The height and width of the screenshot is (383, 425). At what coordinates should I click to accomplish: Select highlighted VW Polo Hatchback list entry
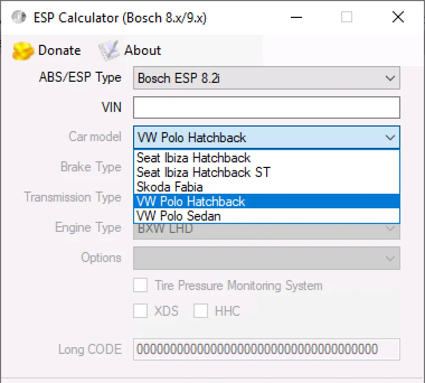[267, 202]
